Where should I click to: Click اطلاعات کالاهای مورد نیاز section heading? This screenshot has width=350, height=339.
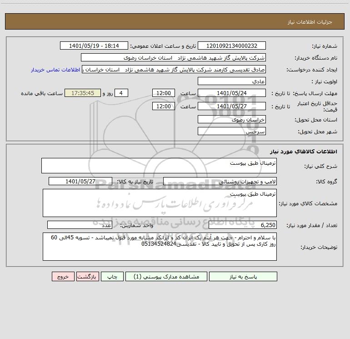point(304,152)
